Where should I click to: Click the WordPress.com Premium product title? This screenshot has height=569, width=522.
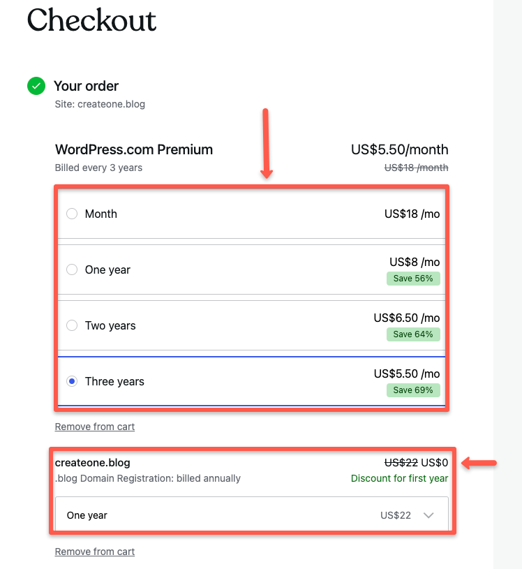[133, 149]
